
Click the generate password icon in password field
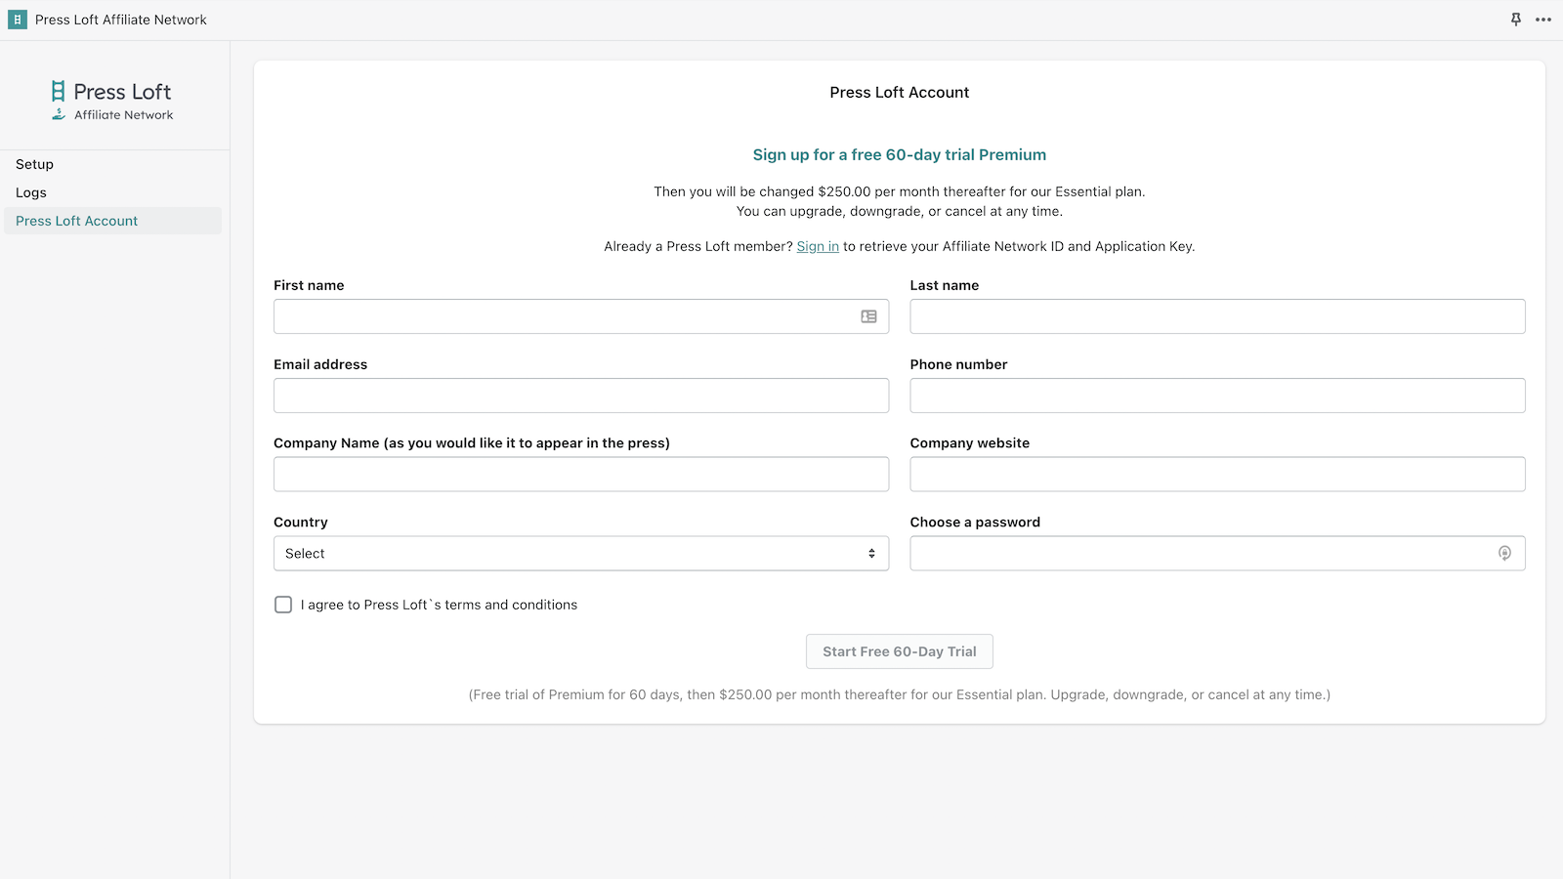pyautogui.click(x=1503, y=553)
